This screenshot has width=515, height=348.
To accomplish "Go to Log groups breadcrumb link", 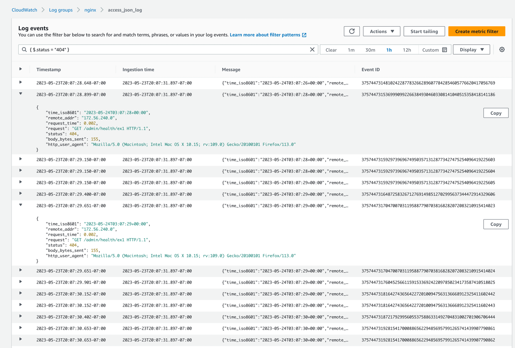I will pyautogui.click(x=61, y=10).
